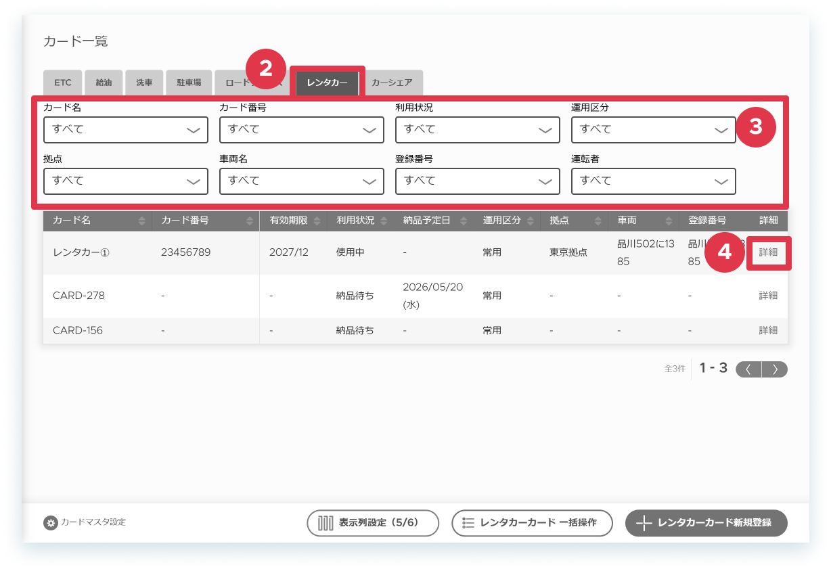Viewport: 831px width, 571px height.
Task: Open 詳細 for CARD-156 row
Action: [x=768, y=331]
